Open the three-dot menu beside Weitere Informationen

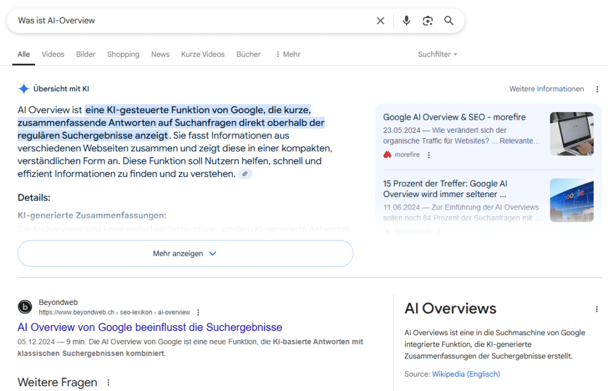[597, 89]
